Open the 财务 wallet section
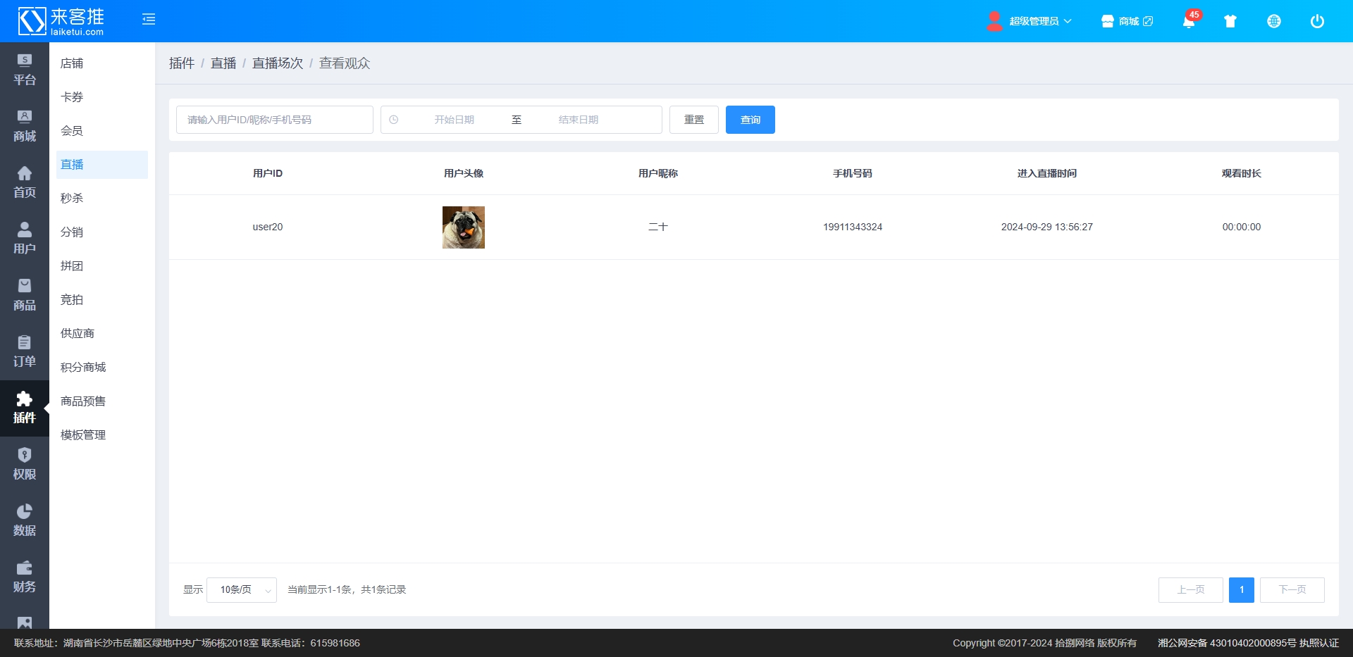 click(x=25, y=577)
